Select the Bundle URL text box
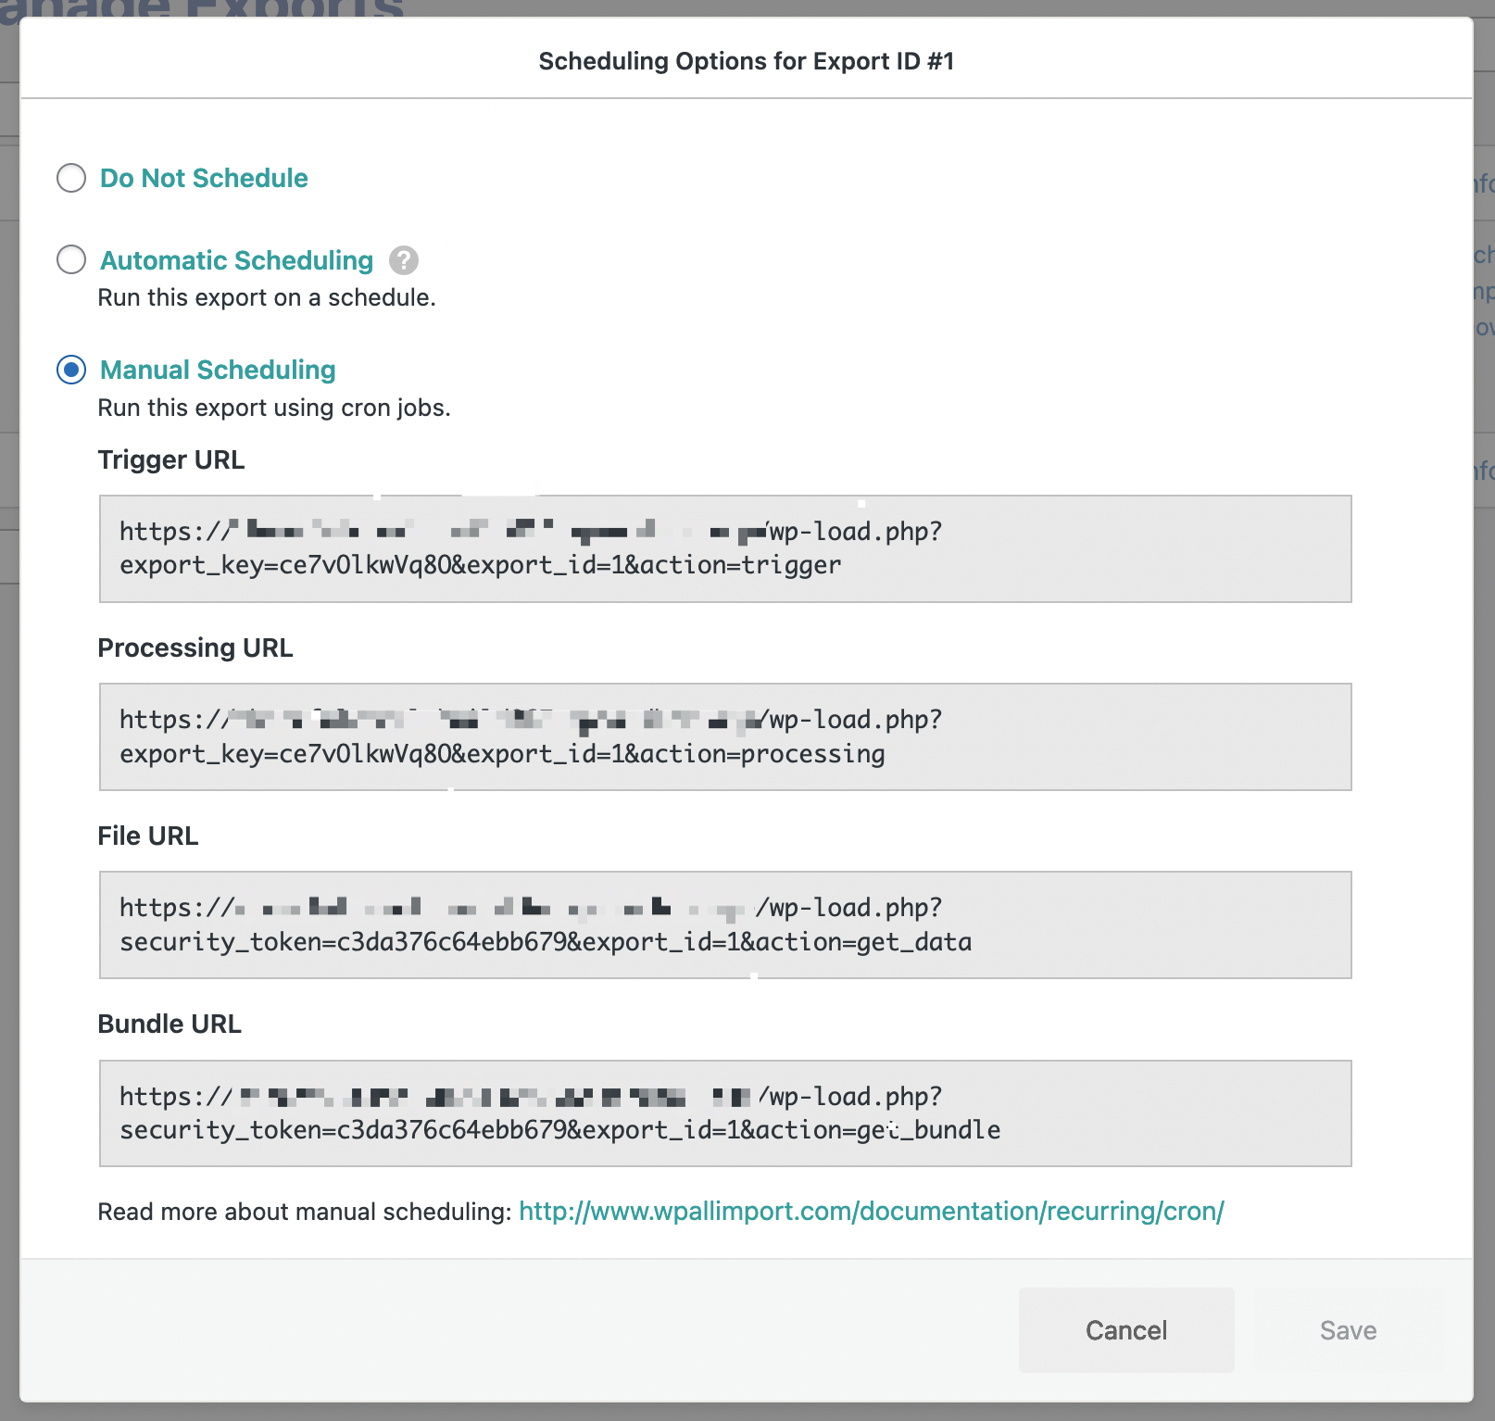 724,1113
